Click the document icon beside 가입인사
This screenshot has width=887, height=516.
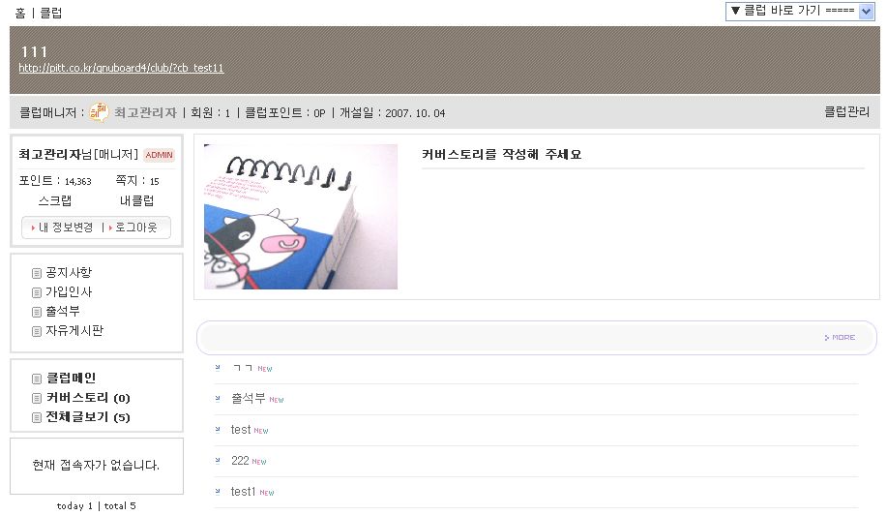click(37, 292)
